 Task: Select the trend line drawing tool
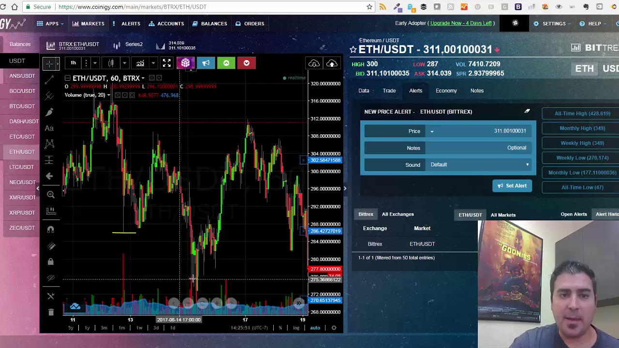point(49,80)
